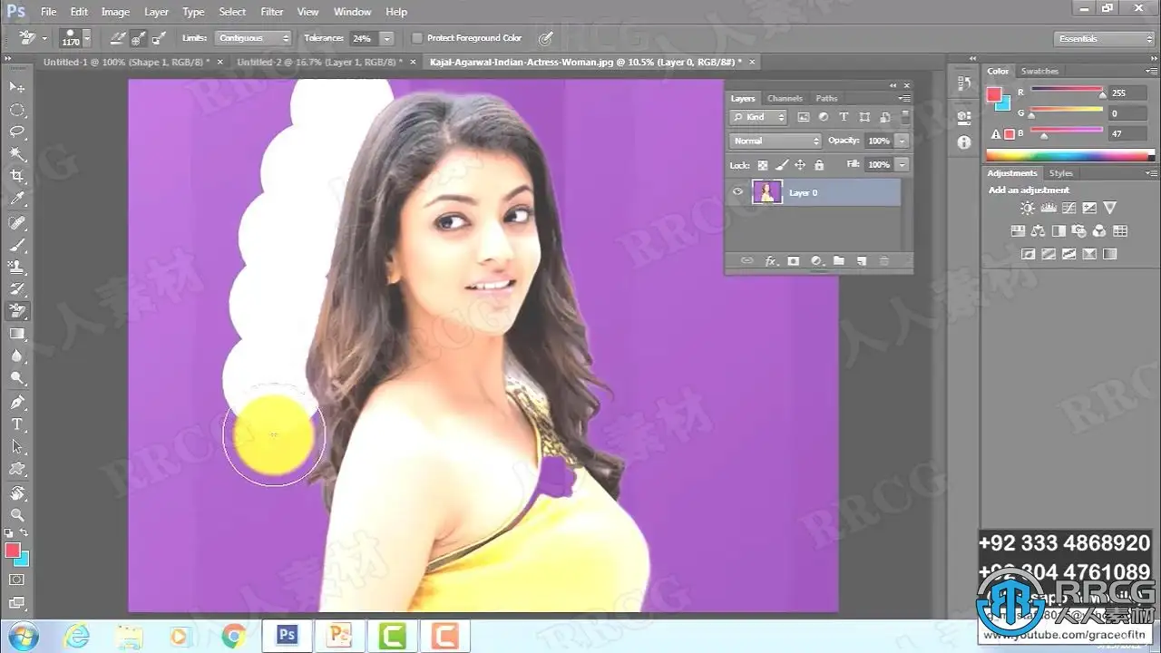Image resolution: width=1161 pixels, height=653 pixels.
Task: Toggle lock transparent pixels
Action: [x=762, y=165]
